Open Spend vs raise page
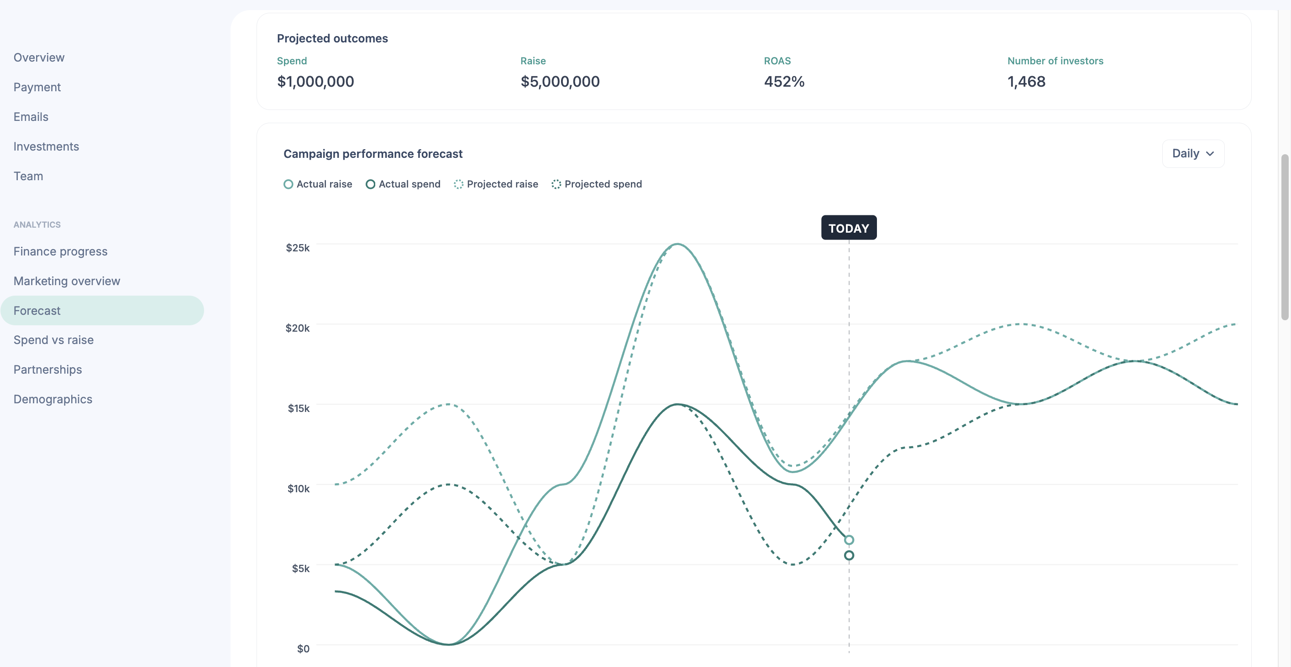The height and width of the screenshot is (667, 1291). pyautogui.click(x=53, y=340)
